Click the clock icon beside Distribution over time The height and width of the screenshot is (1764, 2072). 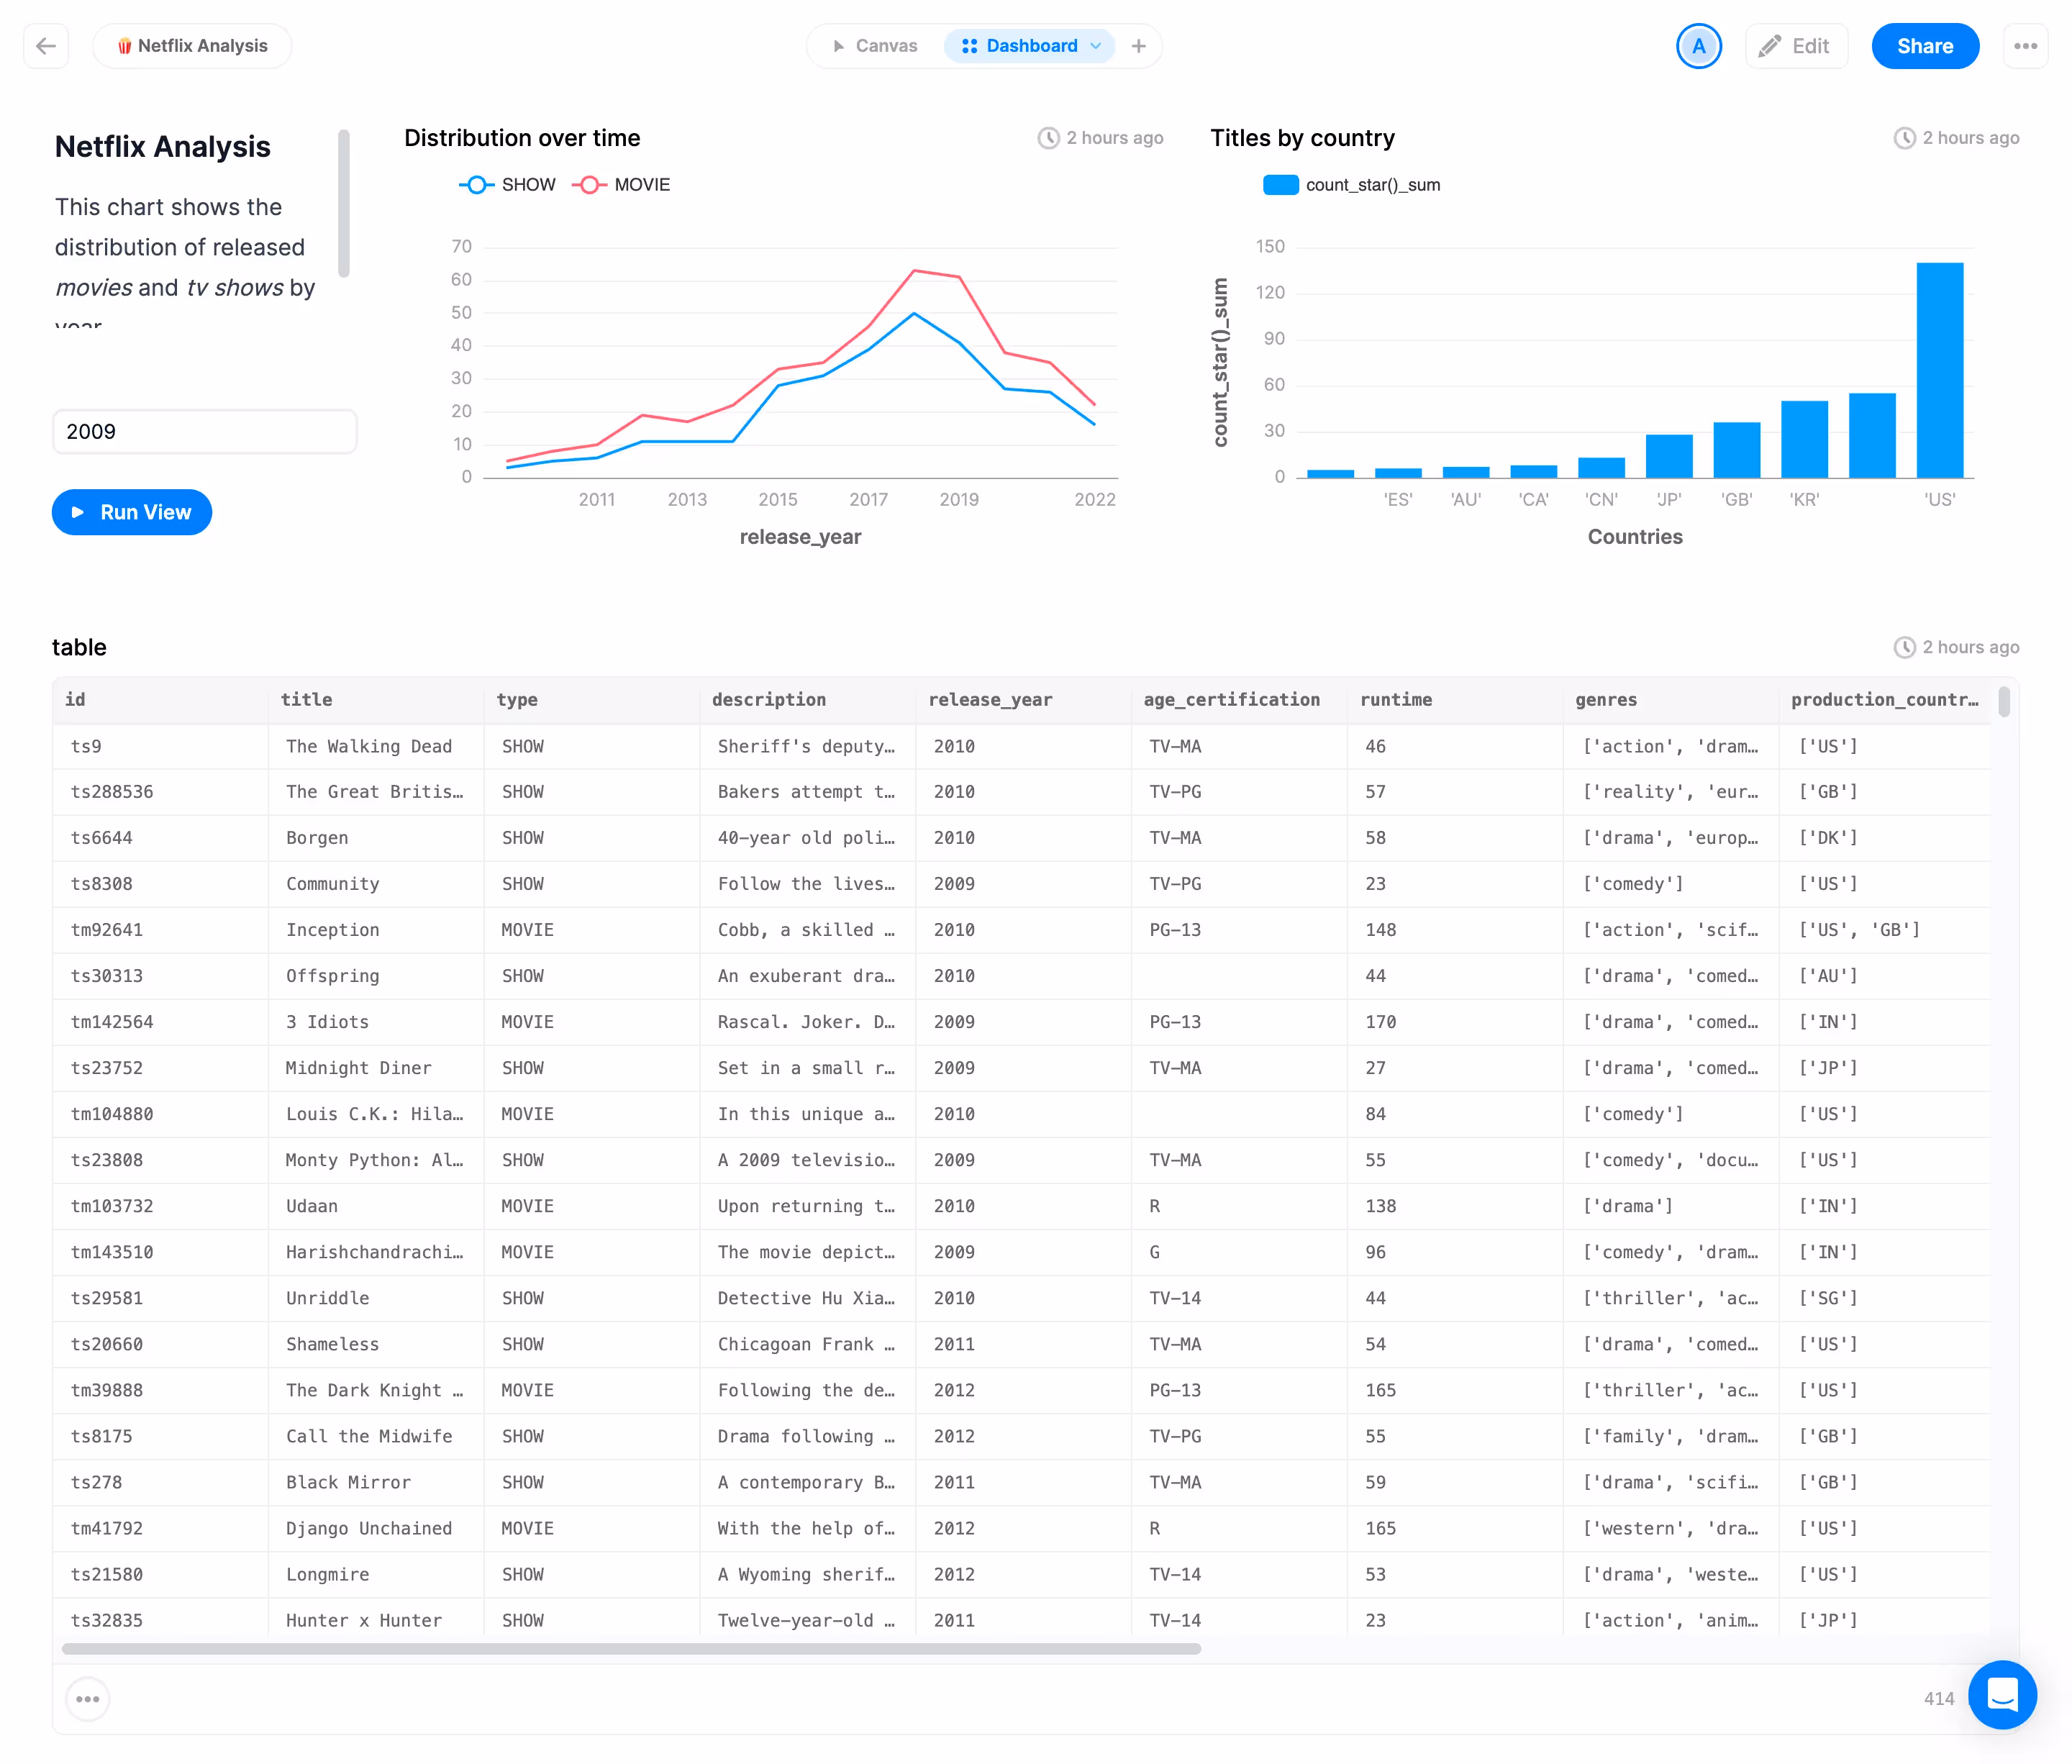1048,138
